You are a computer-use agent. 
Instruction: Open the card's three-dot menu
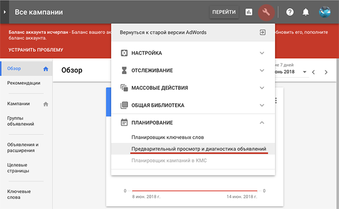pyautogui.click(x=276, y=101)
